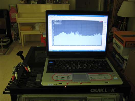Click the dark icon in the analyzer toolbar
Screen dimensions: 135x101
click(64, 18)
